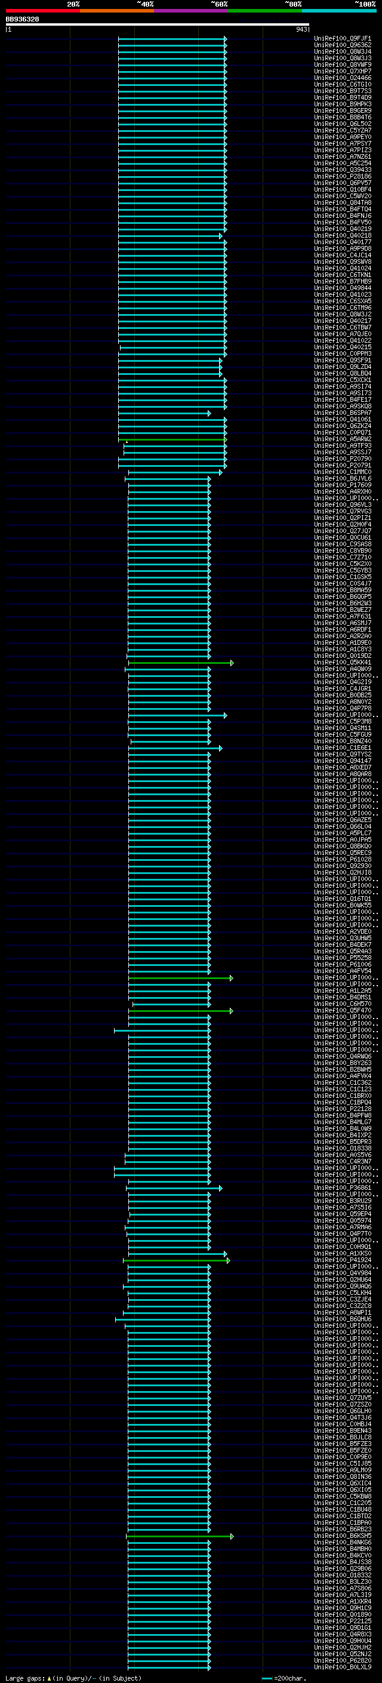
Task: Click label UniRef100_B6KSH5
Action: [x=343, y=1536]
